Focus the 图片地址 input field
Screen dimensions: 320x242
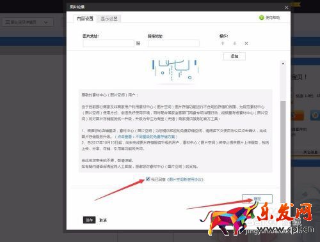pyautogui.click(x=108, y=43)
